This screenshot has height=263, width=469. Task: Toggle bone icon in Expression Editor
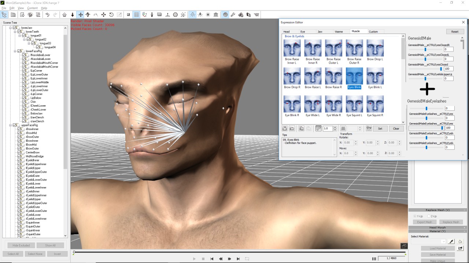318,129
